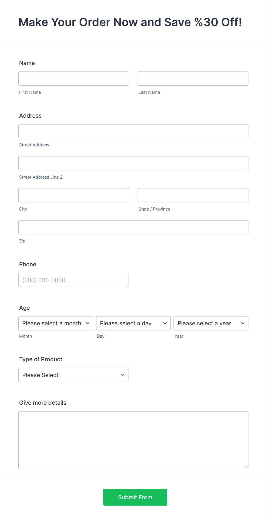Click the State / Province field
267x520 pixels.
pos(193,195)
